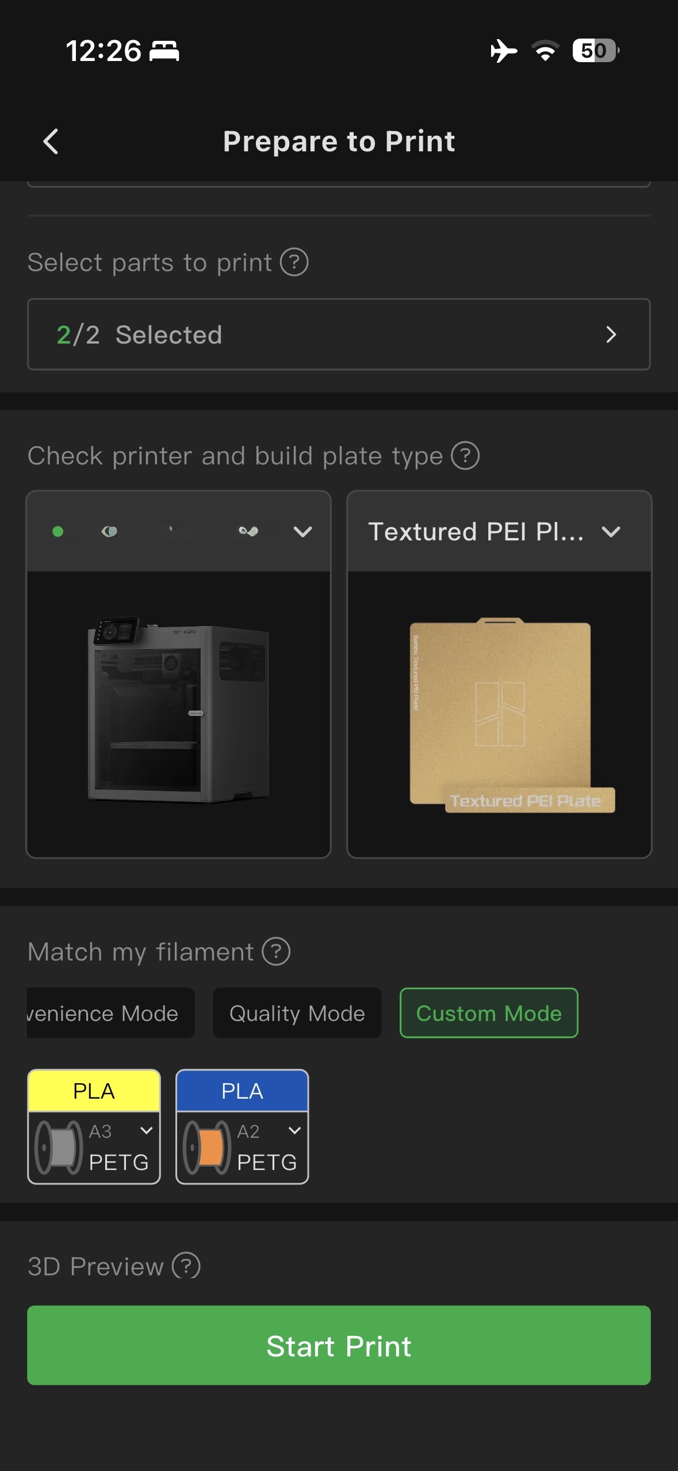Start the print job
Viewport: 678px width, 1471px height.
pos(339,1345)
